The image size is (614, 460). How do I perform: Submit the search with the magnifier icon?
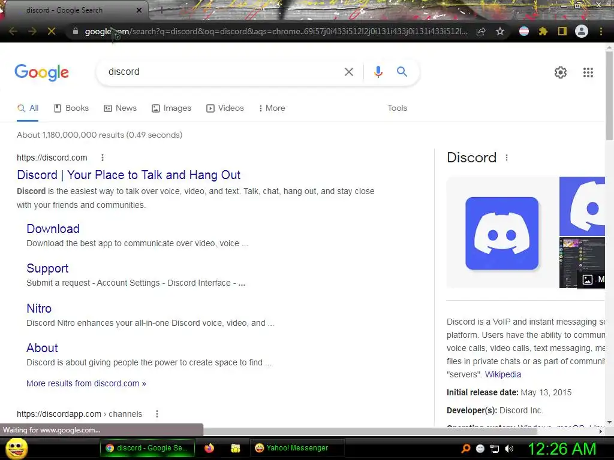(402, 72)
